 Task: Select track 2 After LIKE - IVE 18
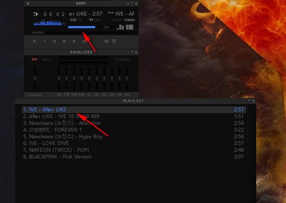pyautogui.click(x=134, y=116)
